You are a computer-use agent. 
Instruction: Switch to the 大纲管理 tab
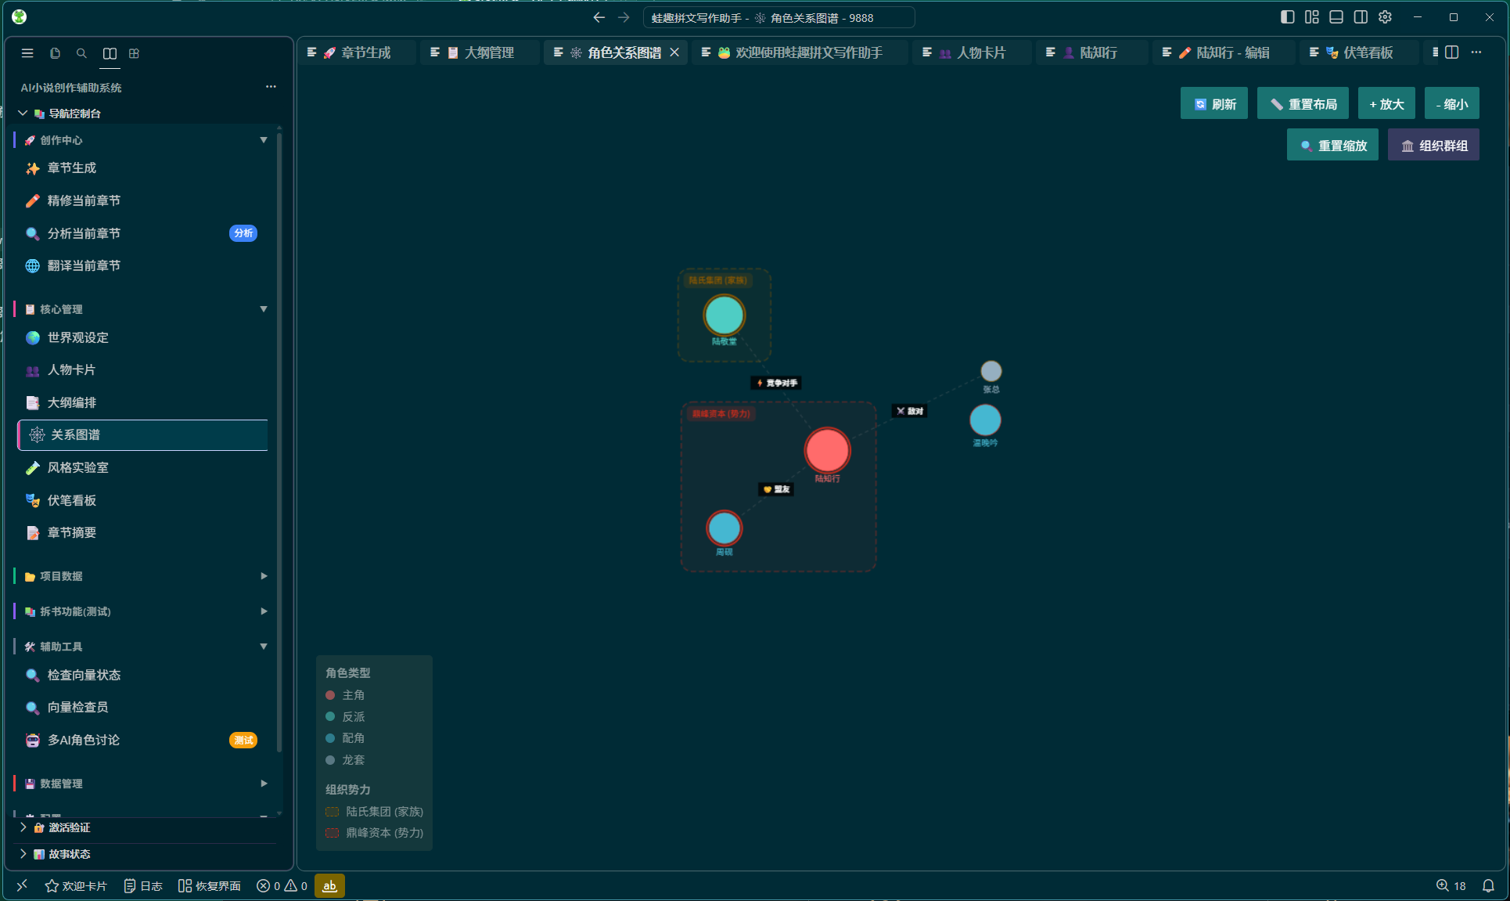tap(481, 52)
